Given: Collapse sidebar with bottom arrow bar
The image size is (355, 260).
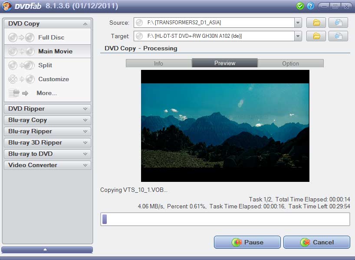Looking at the screenshot, I should coord(47,250).
